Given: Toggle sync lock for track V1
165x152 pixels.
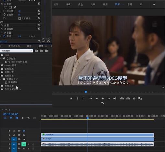Looking at the screenshot, I should pos(19,139).
